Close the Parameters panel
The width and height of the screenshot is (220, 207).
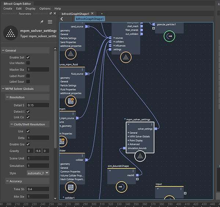pyautogui.click(x=55, y=13)
